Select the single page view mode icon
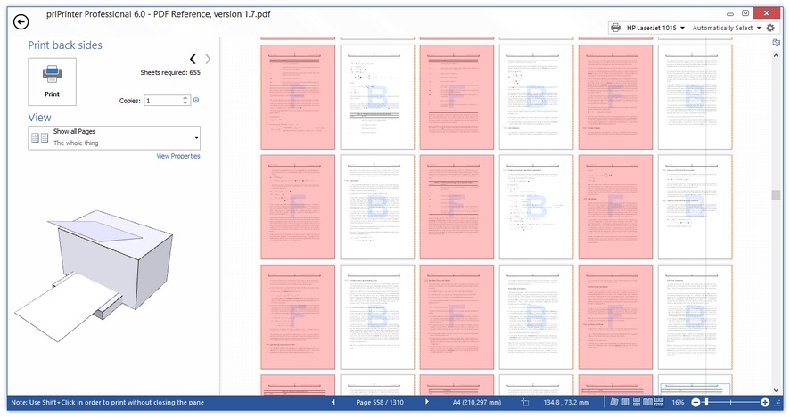 (625, 402)
